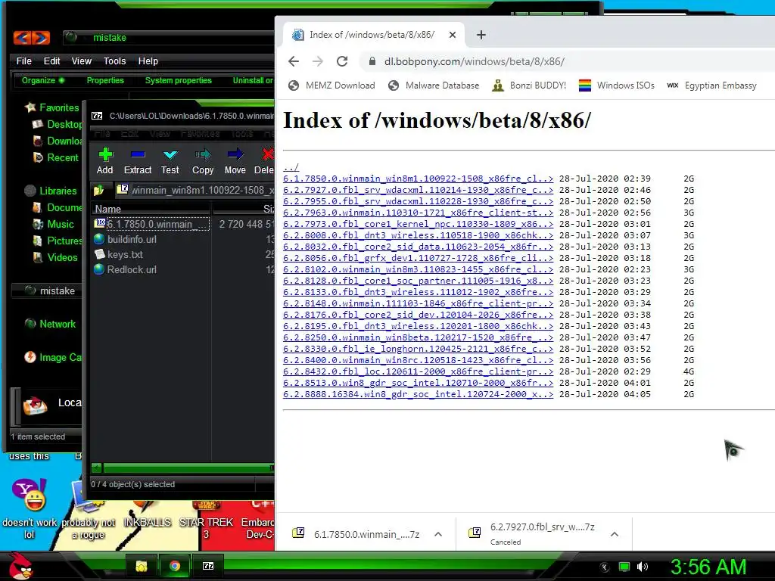This screenshot has width=775, height=581.
Task: Open the Windows ISOs bookmark
Action: 616,85
